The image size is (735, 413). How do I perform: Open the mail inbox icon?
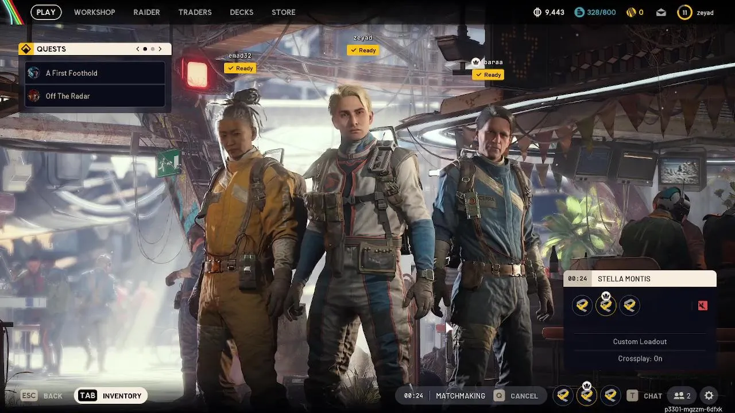coord(661,12)
